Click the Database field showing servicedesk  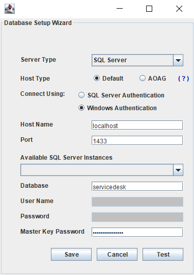click(x=137, y=186)
